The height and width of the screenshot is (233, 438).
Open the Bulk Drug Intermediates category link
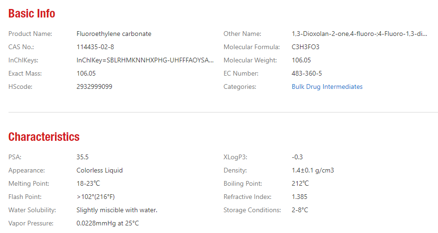[x=327, y=86]
